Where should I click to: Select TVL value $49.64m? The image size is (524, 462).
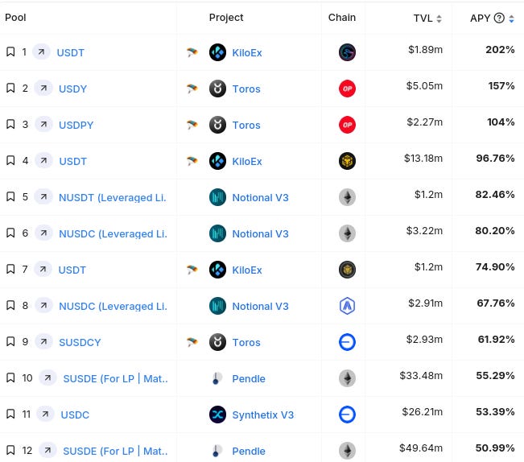[x=421, y=448]
